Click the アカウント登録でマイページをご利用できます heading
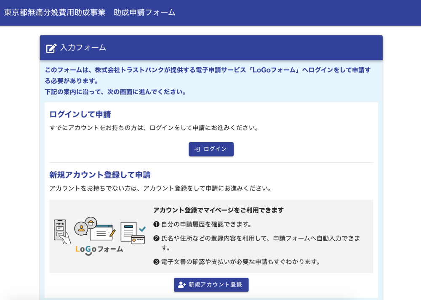Viewport: 421px width, 300px height. [218, 210]
